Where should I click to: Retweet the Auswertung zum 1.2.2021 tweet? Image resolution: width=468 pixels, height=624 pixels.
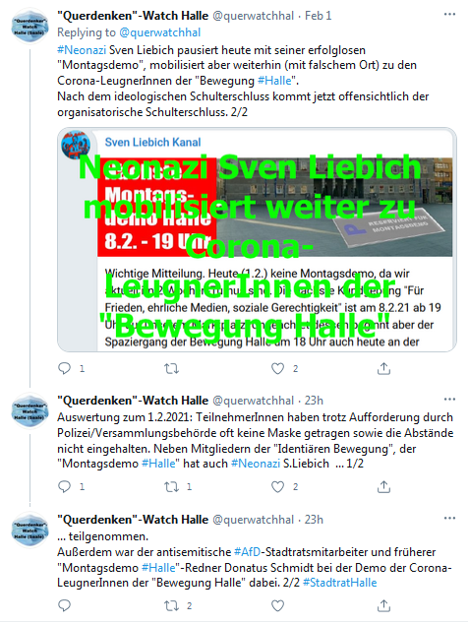click(172, 487)
